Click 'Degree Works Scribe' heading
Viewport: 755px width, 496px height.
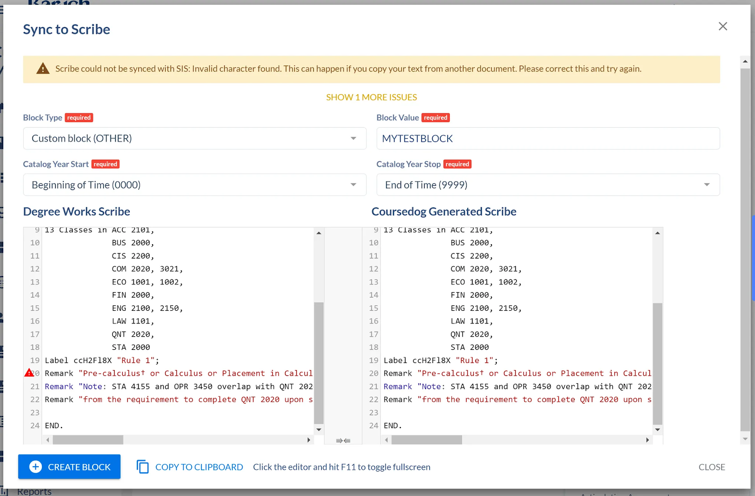click(x=76, y=212)
